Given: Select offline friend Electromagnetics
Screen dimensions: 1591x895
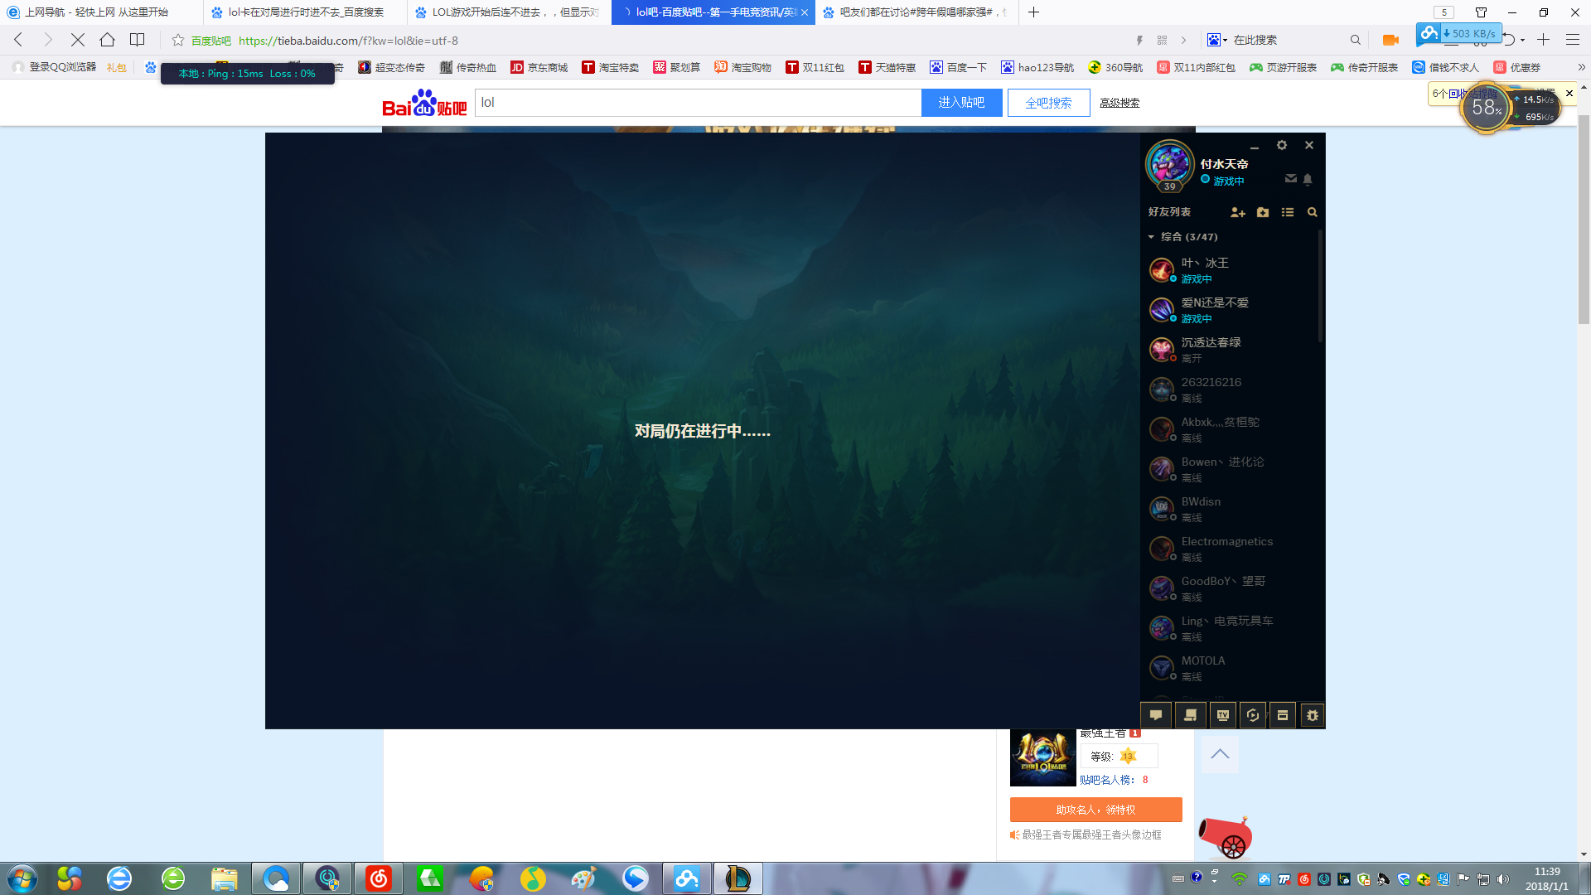Looking at the screenshot, I should pos(1230,549).
